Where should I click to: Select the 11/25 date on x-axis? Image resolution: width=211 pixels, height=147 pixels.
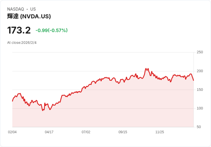(160, 132)
